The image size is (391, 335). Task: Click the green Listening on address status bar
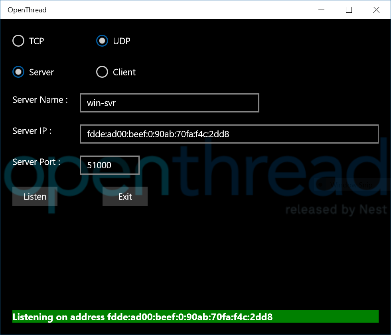[x=195, y=316]
